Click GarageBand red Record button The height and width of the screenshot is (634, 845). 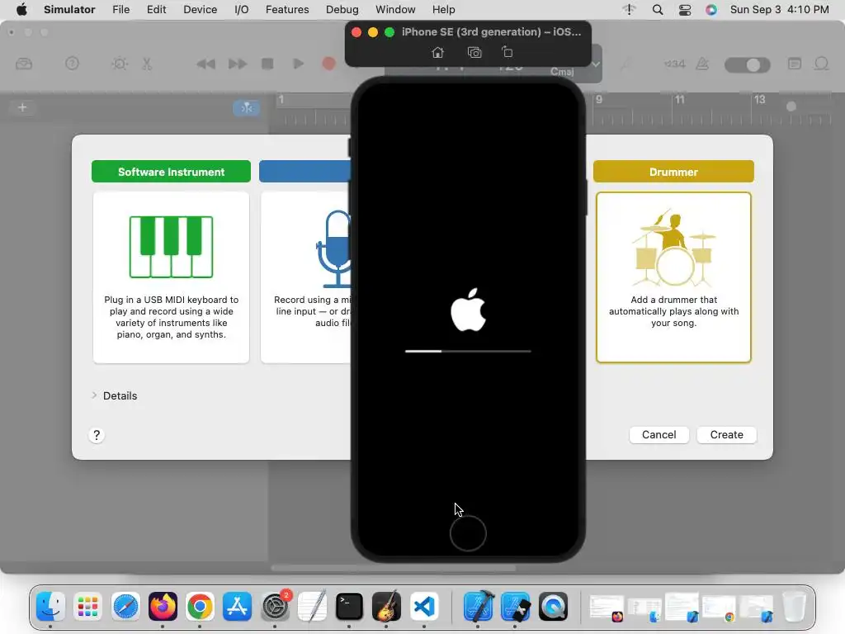328,64
